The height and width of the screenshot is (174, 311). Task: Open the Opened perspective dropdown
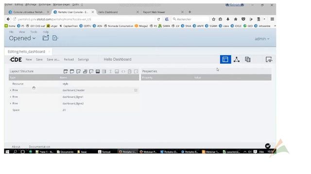[x=22, y=38]
